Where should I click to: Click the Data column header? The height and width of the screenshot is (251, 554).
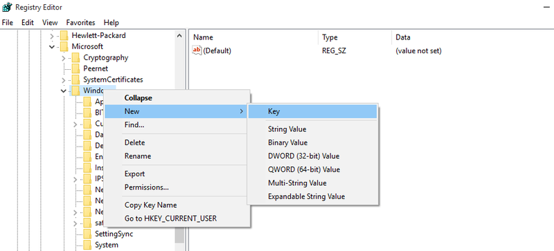[x=473, y=37]
